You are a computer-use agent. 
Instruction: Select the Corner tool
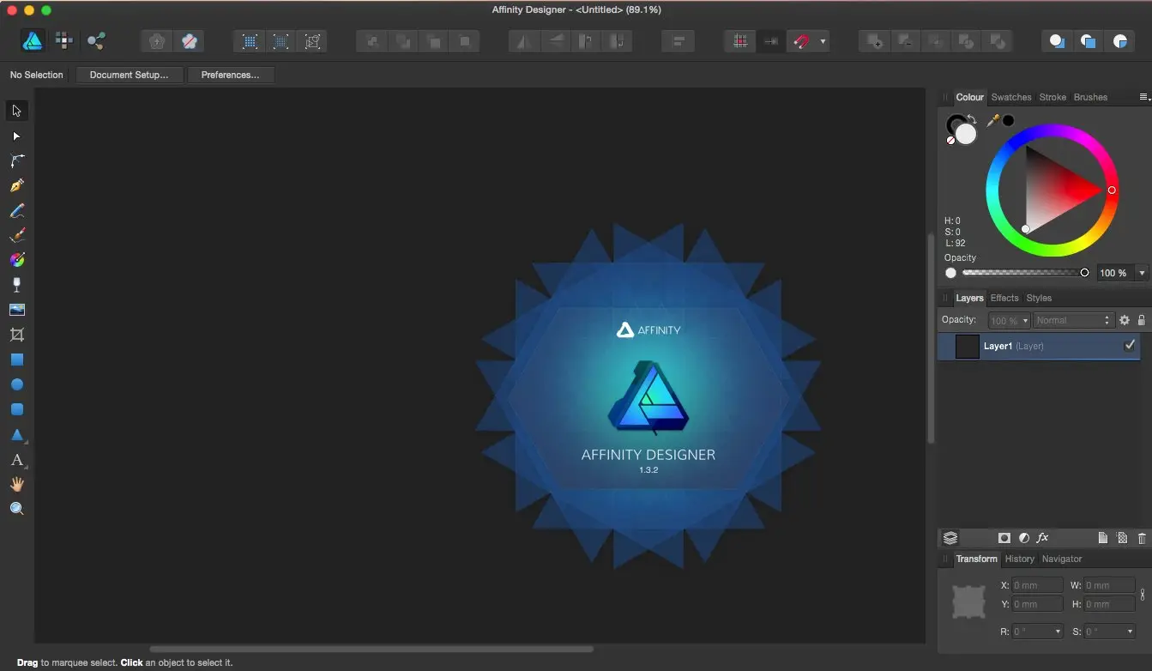click(x=16, y=160)
